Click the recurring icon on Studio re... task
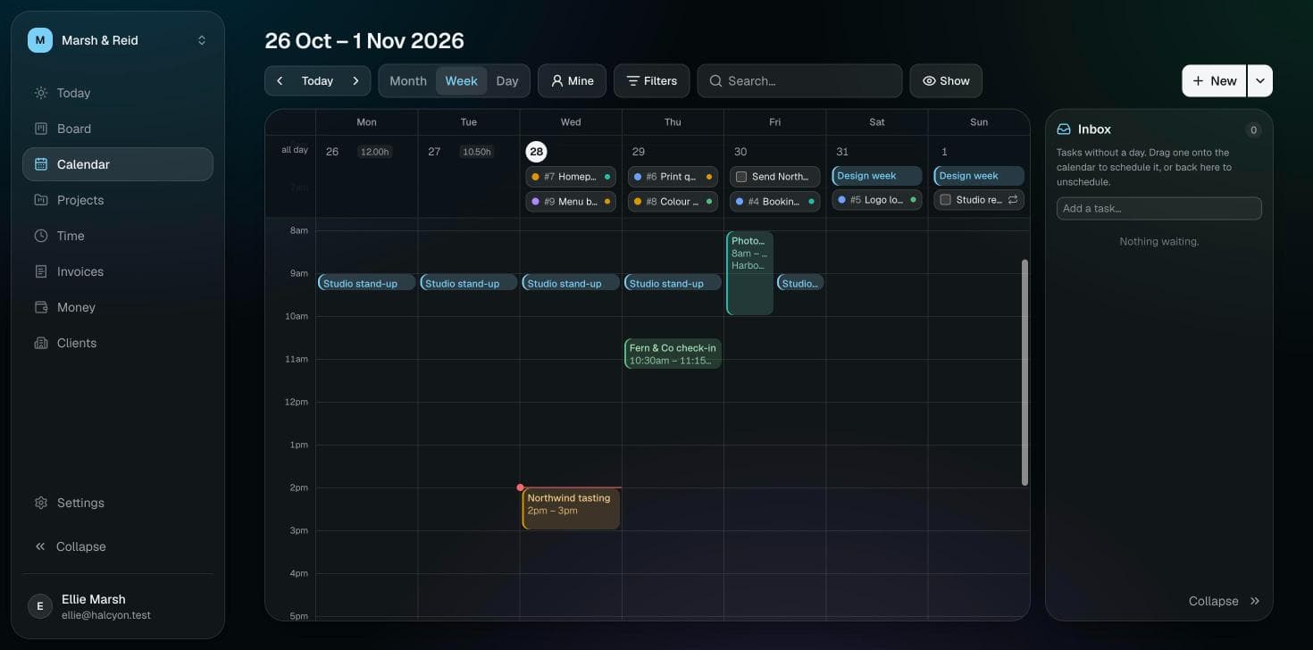This screenshot has width=1313, height=650. 1013,200
